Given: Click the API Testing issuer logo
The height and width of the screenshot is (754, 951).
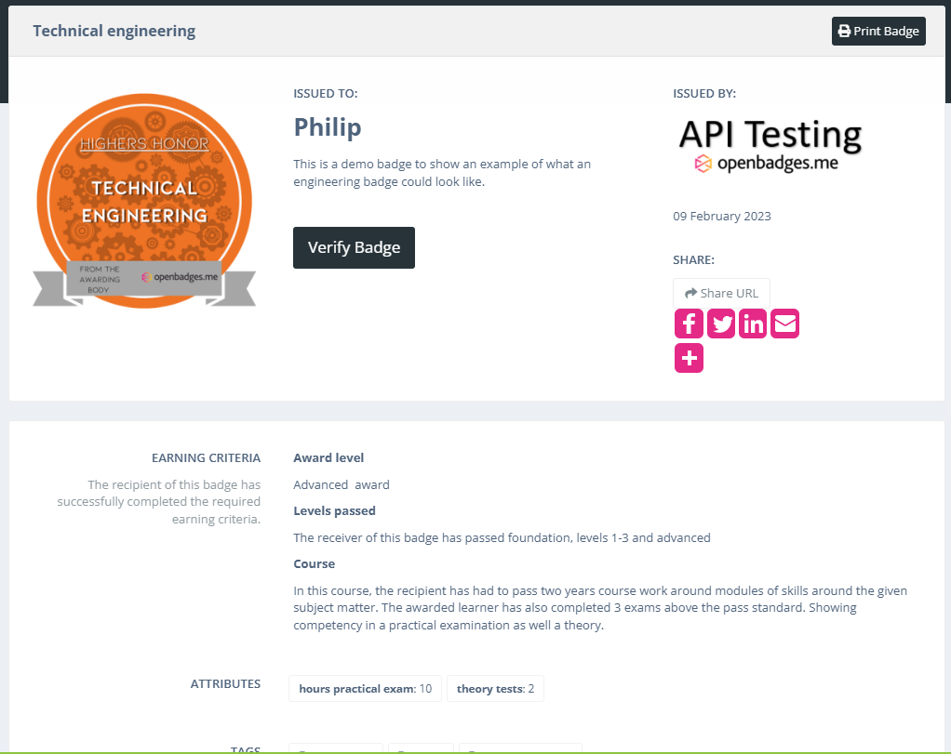Looking at the screenshot, I should click(770, 135).
